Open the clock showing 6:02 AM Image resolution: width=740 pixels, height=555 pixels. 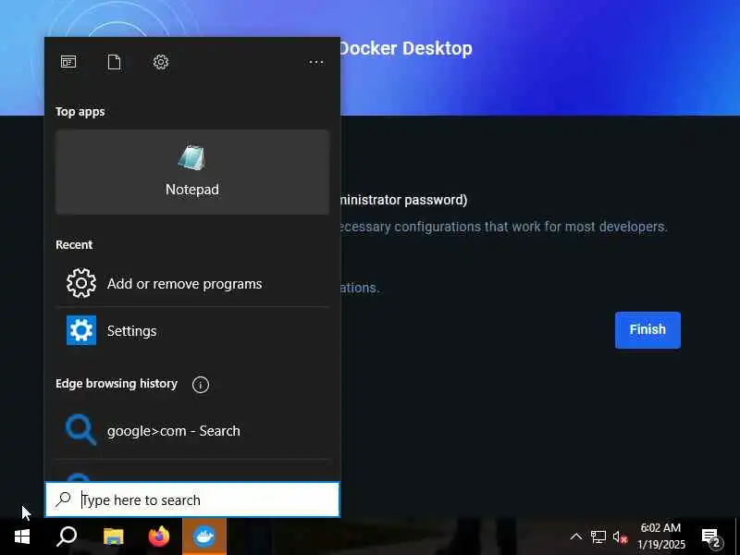point(660,536)
